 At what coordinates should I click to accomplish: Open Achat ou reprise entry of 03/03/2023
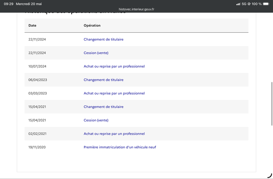click(x=114, y=93)
